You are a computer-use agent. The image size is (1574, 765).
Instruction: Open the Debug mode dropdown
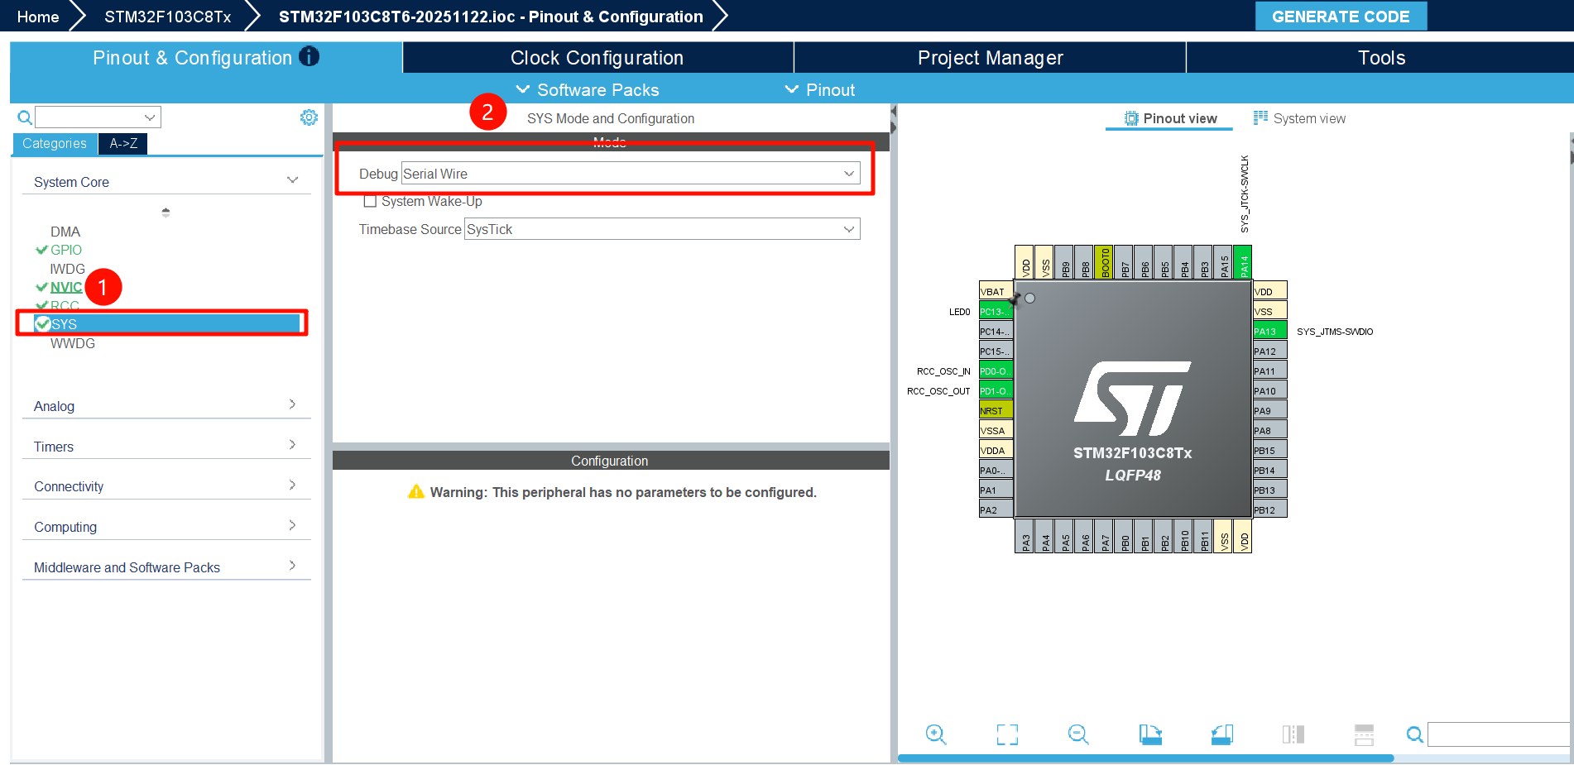pos(630,173)
